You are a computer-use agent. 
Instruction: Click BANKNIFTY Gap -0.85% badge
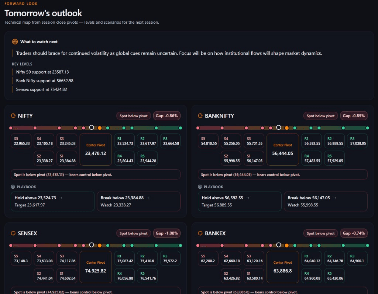pos(354,116)
